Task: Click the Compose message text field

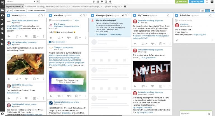Action: tap(66, 2)
